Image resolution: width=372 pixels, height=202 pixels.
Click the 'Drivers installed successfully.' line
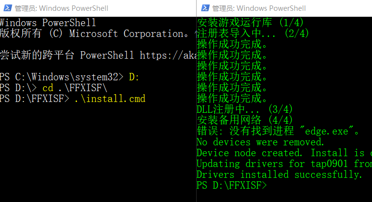tap(279, 175)
